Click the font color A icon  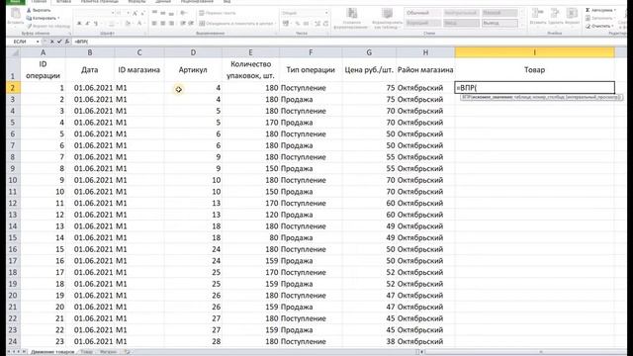coord(139,24)
